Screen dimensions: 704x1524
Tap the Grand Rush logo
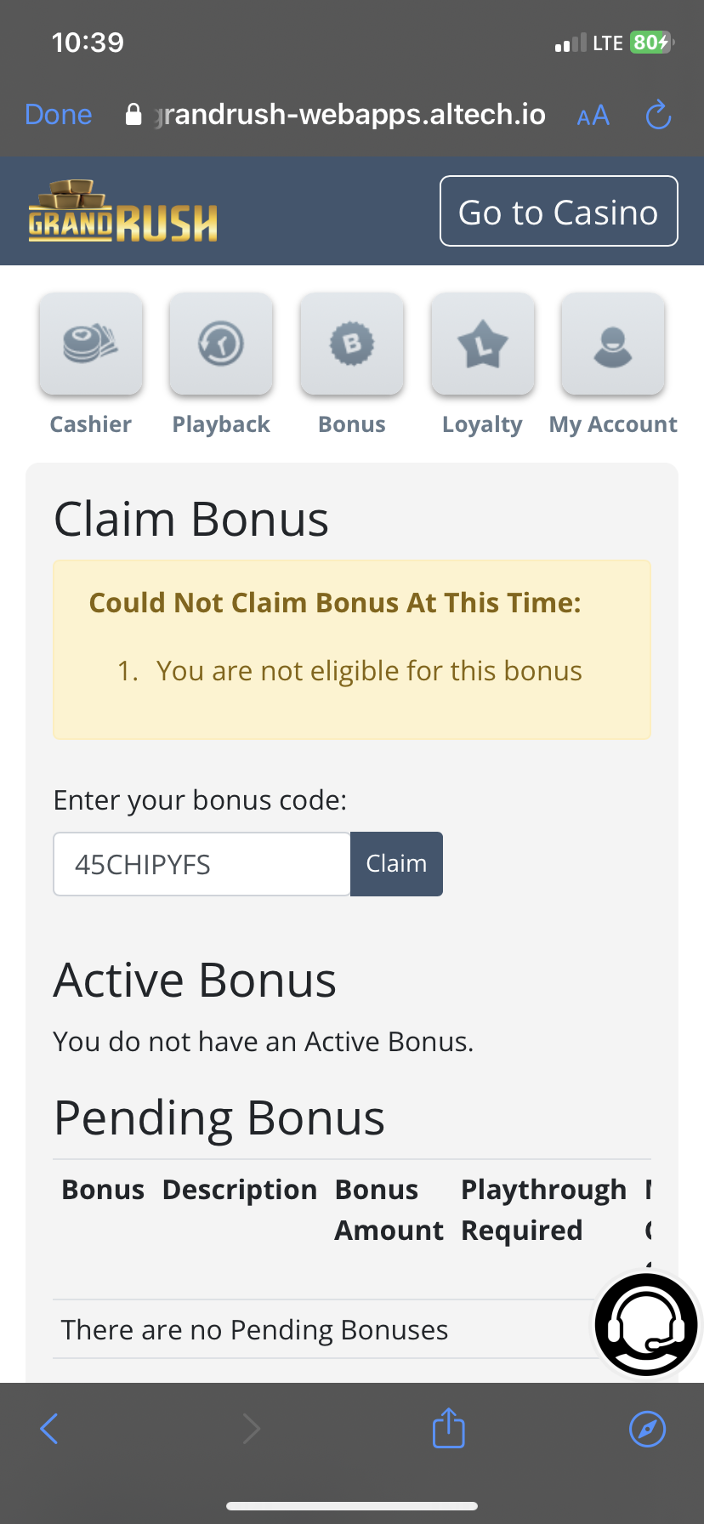(123, 212)
